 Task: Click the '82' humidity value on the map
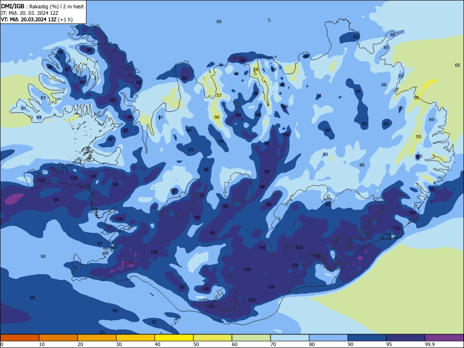(401, 76)
